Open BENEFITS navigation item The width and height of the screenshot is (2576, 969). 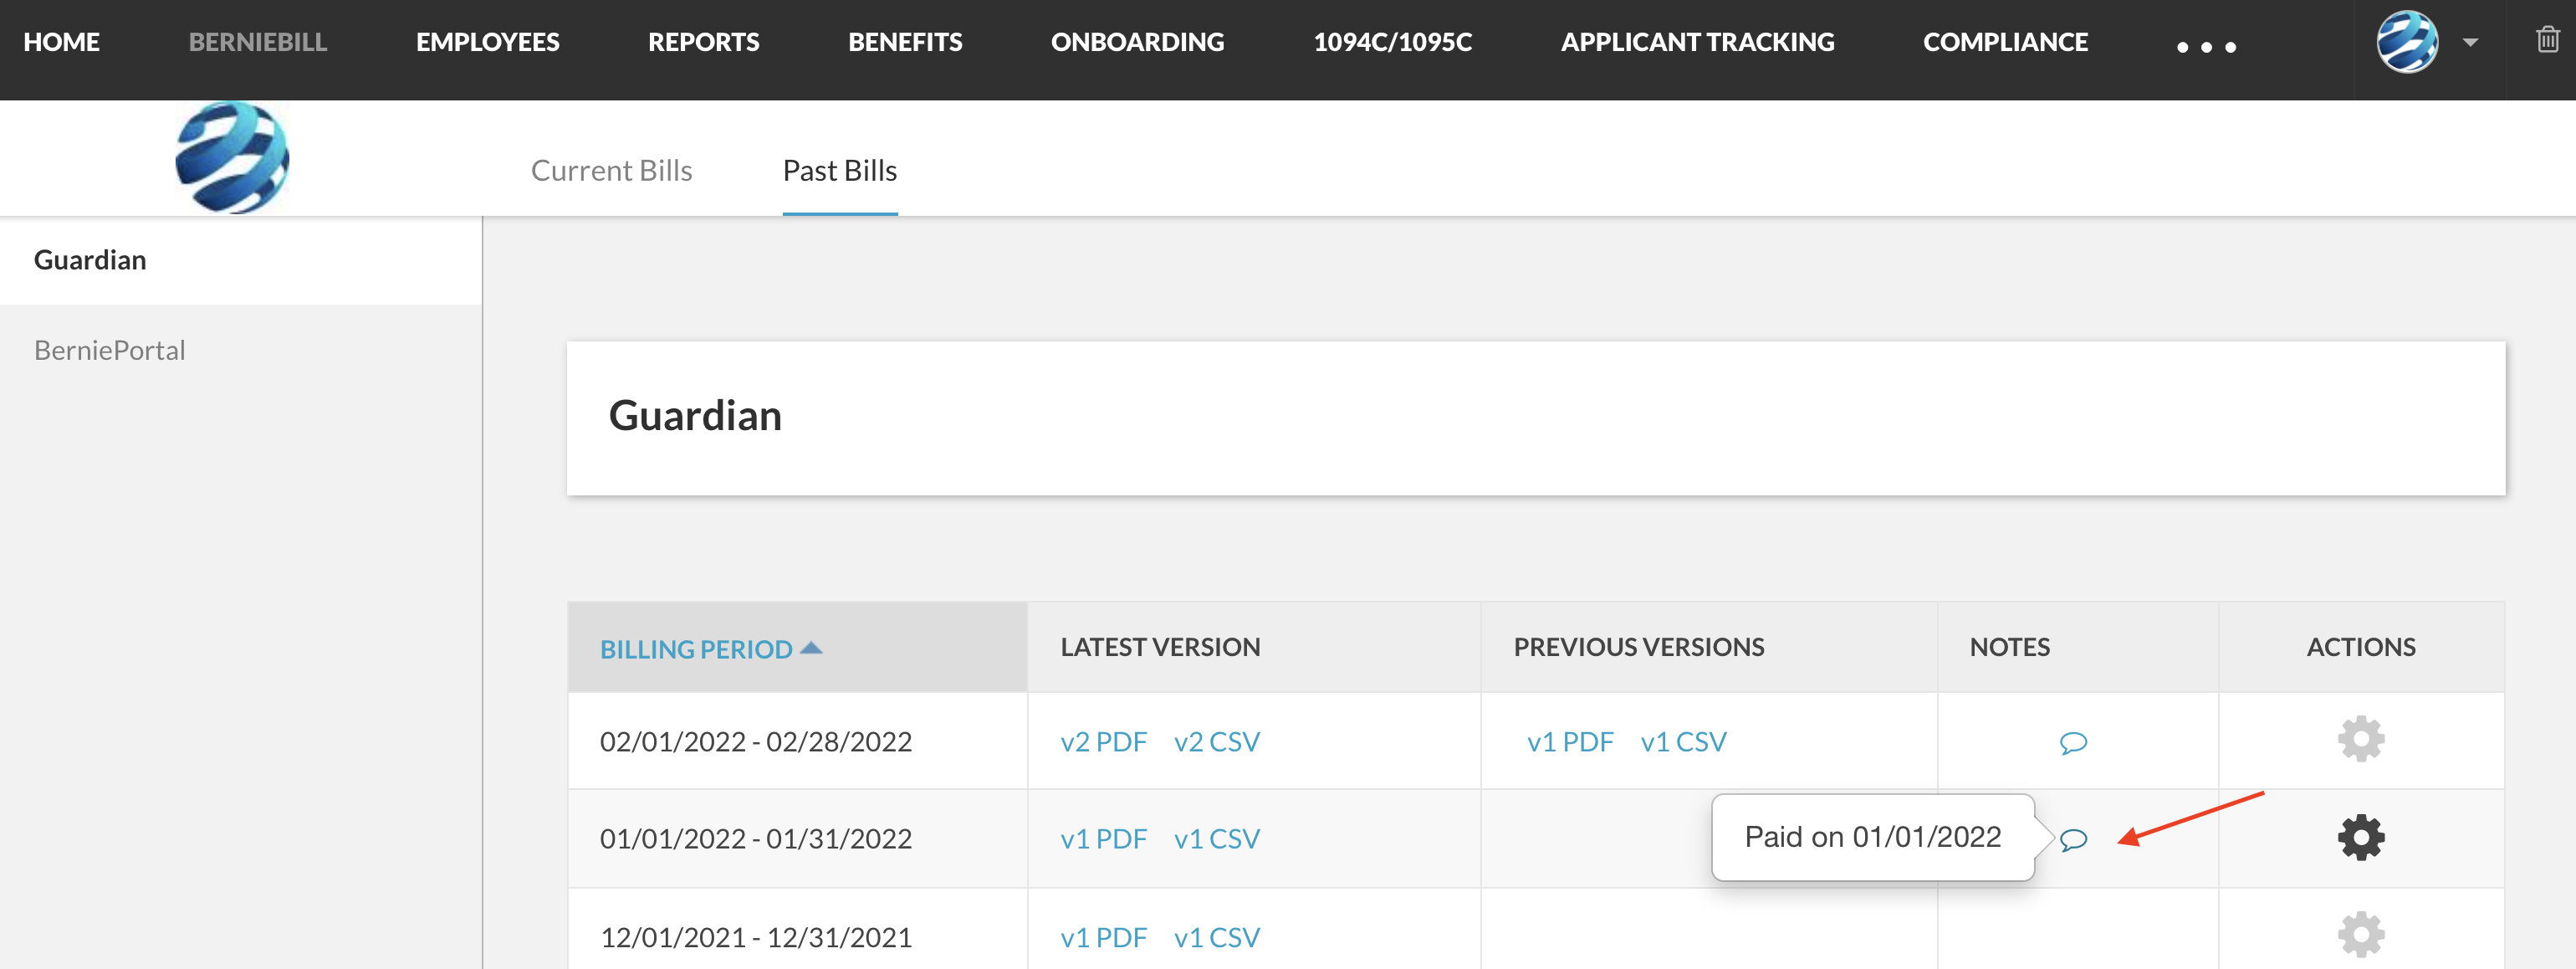(x=905, y=42)
